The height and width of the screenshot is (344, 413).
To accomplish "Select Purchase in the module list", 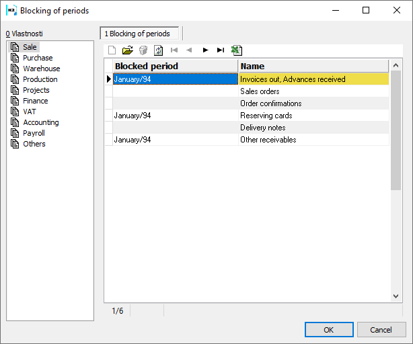I will pos(38,58).
